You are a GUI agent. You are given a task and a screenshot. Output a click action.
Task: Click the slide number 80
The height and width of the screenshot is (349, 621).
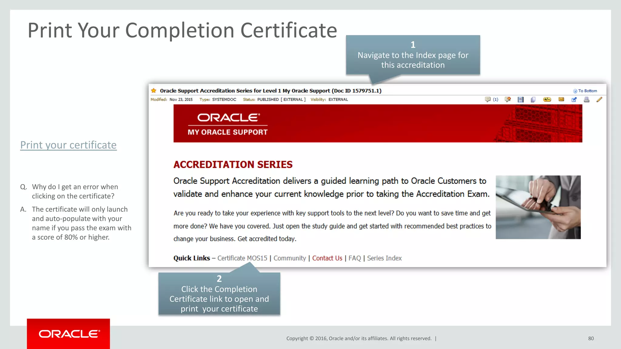pos(591,338)
